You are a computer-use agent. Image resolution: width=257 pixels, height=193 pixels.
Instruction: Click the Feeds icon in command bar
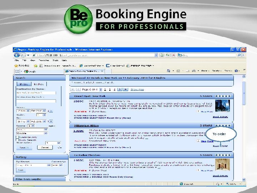click(178, 71)
